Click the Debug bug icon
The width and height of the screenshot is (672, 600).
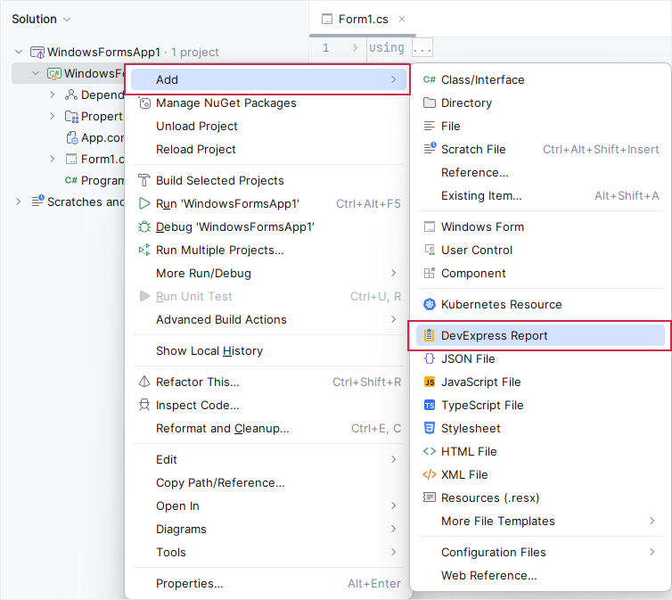click(144, 226)
